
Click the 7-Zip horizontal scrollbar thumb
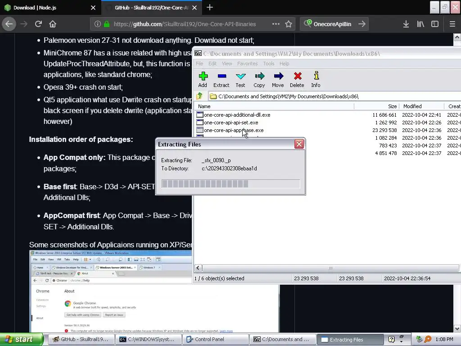(330, 268)
